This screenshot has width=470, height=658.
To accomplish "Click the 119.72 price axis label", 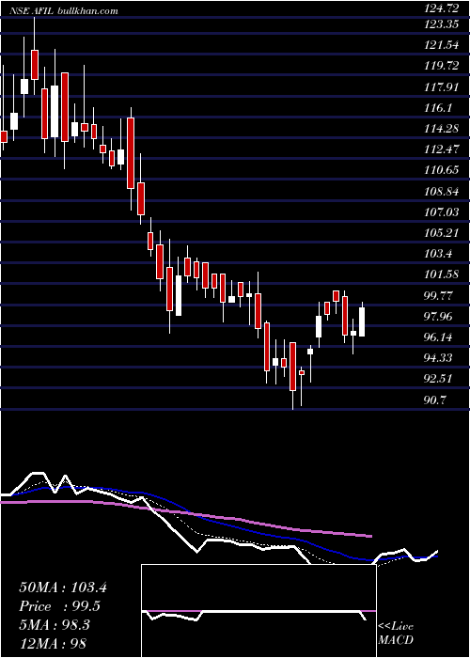I will [442, 66].
